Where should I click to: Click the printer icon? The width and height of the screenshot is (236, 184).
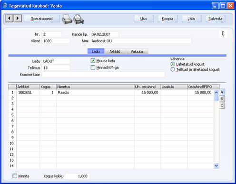[67, 19]
